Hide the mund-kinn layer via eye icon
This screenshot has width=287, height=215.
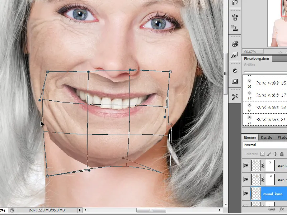(x=246, y=193)
